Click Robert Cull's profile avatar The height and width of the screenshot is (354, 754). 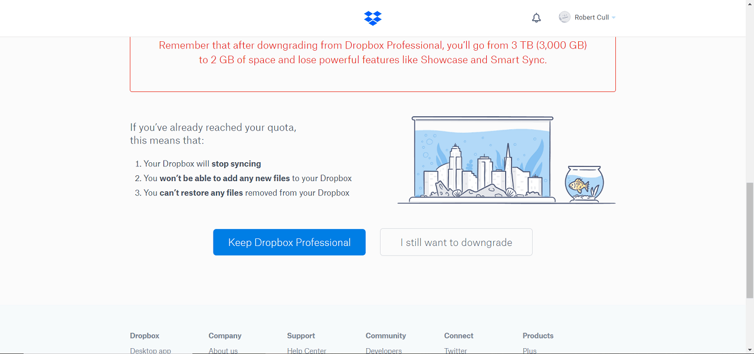564,17
